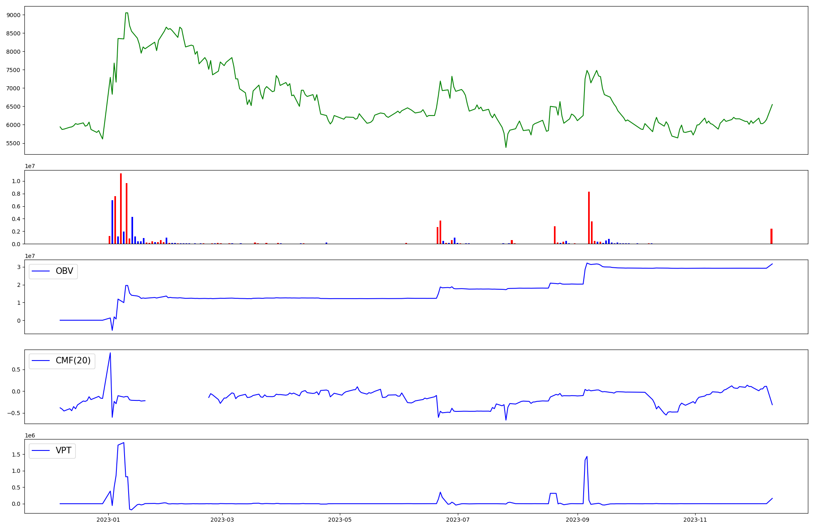
Task: Click the VPT spike near September 2023
Action: coord(587,457)
